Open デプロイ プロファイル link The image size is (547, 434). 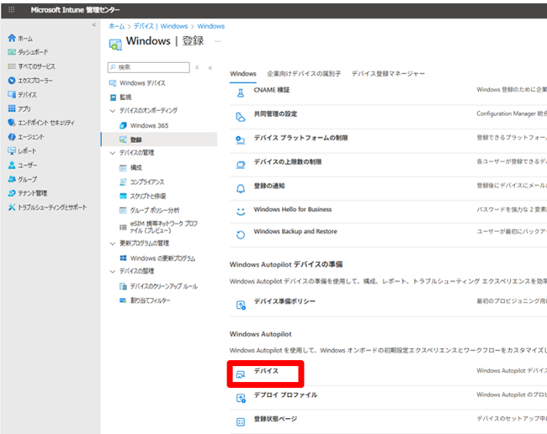pos(285,395)
